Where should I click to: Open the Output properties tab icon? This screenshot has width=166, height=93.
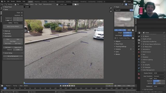pyautogui.click(x=139, y=43)
